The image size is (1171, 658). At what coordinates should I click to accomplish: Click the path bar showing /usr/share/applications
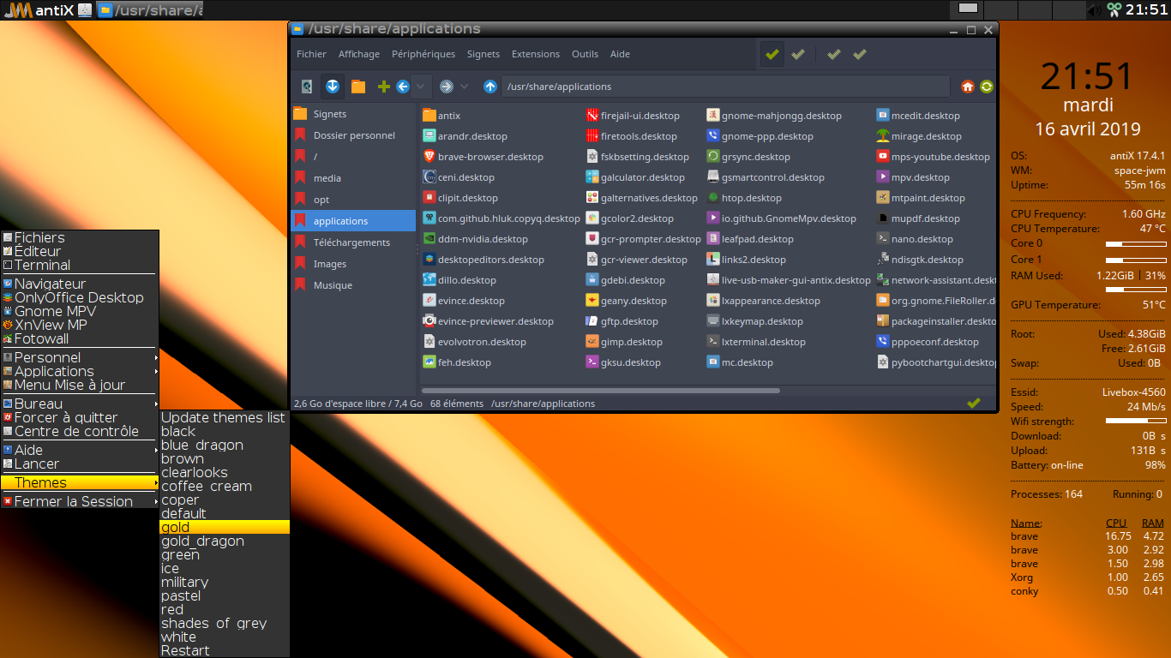726,87
